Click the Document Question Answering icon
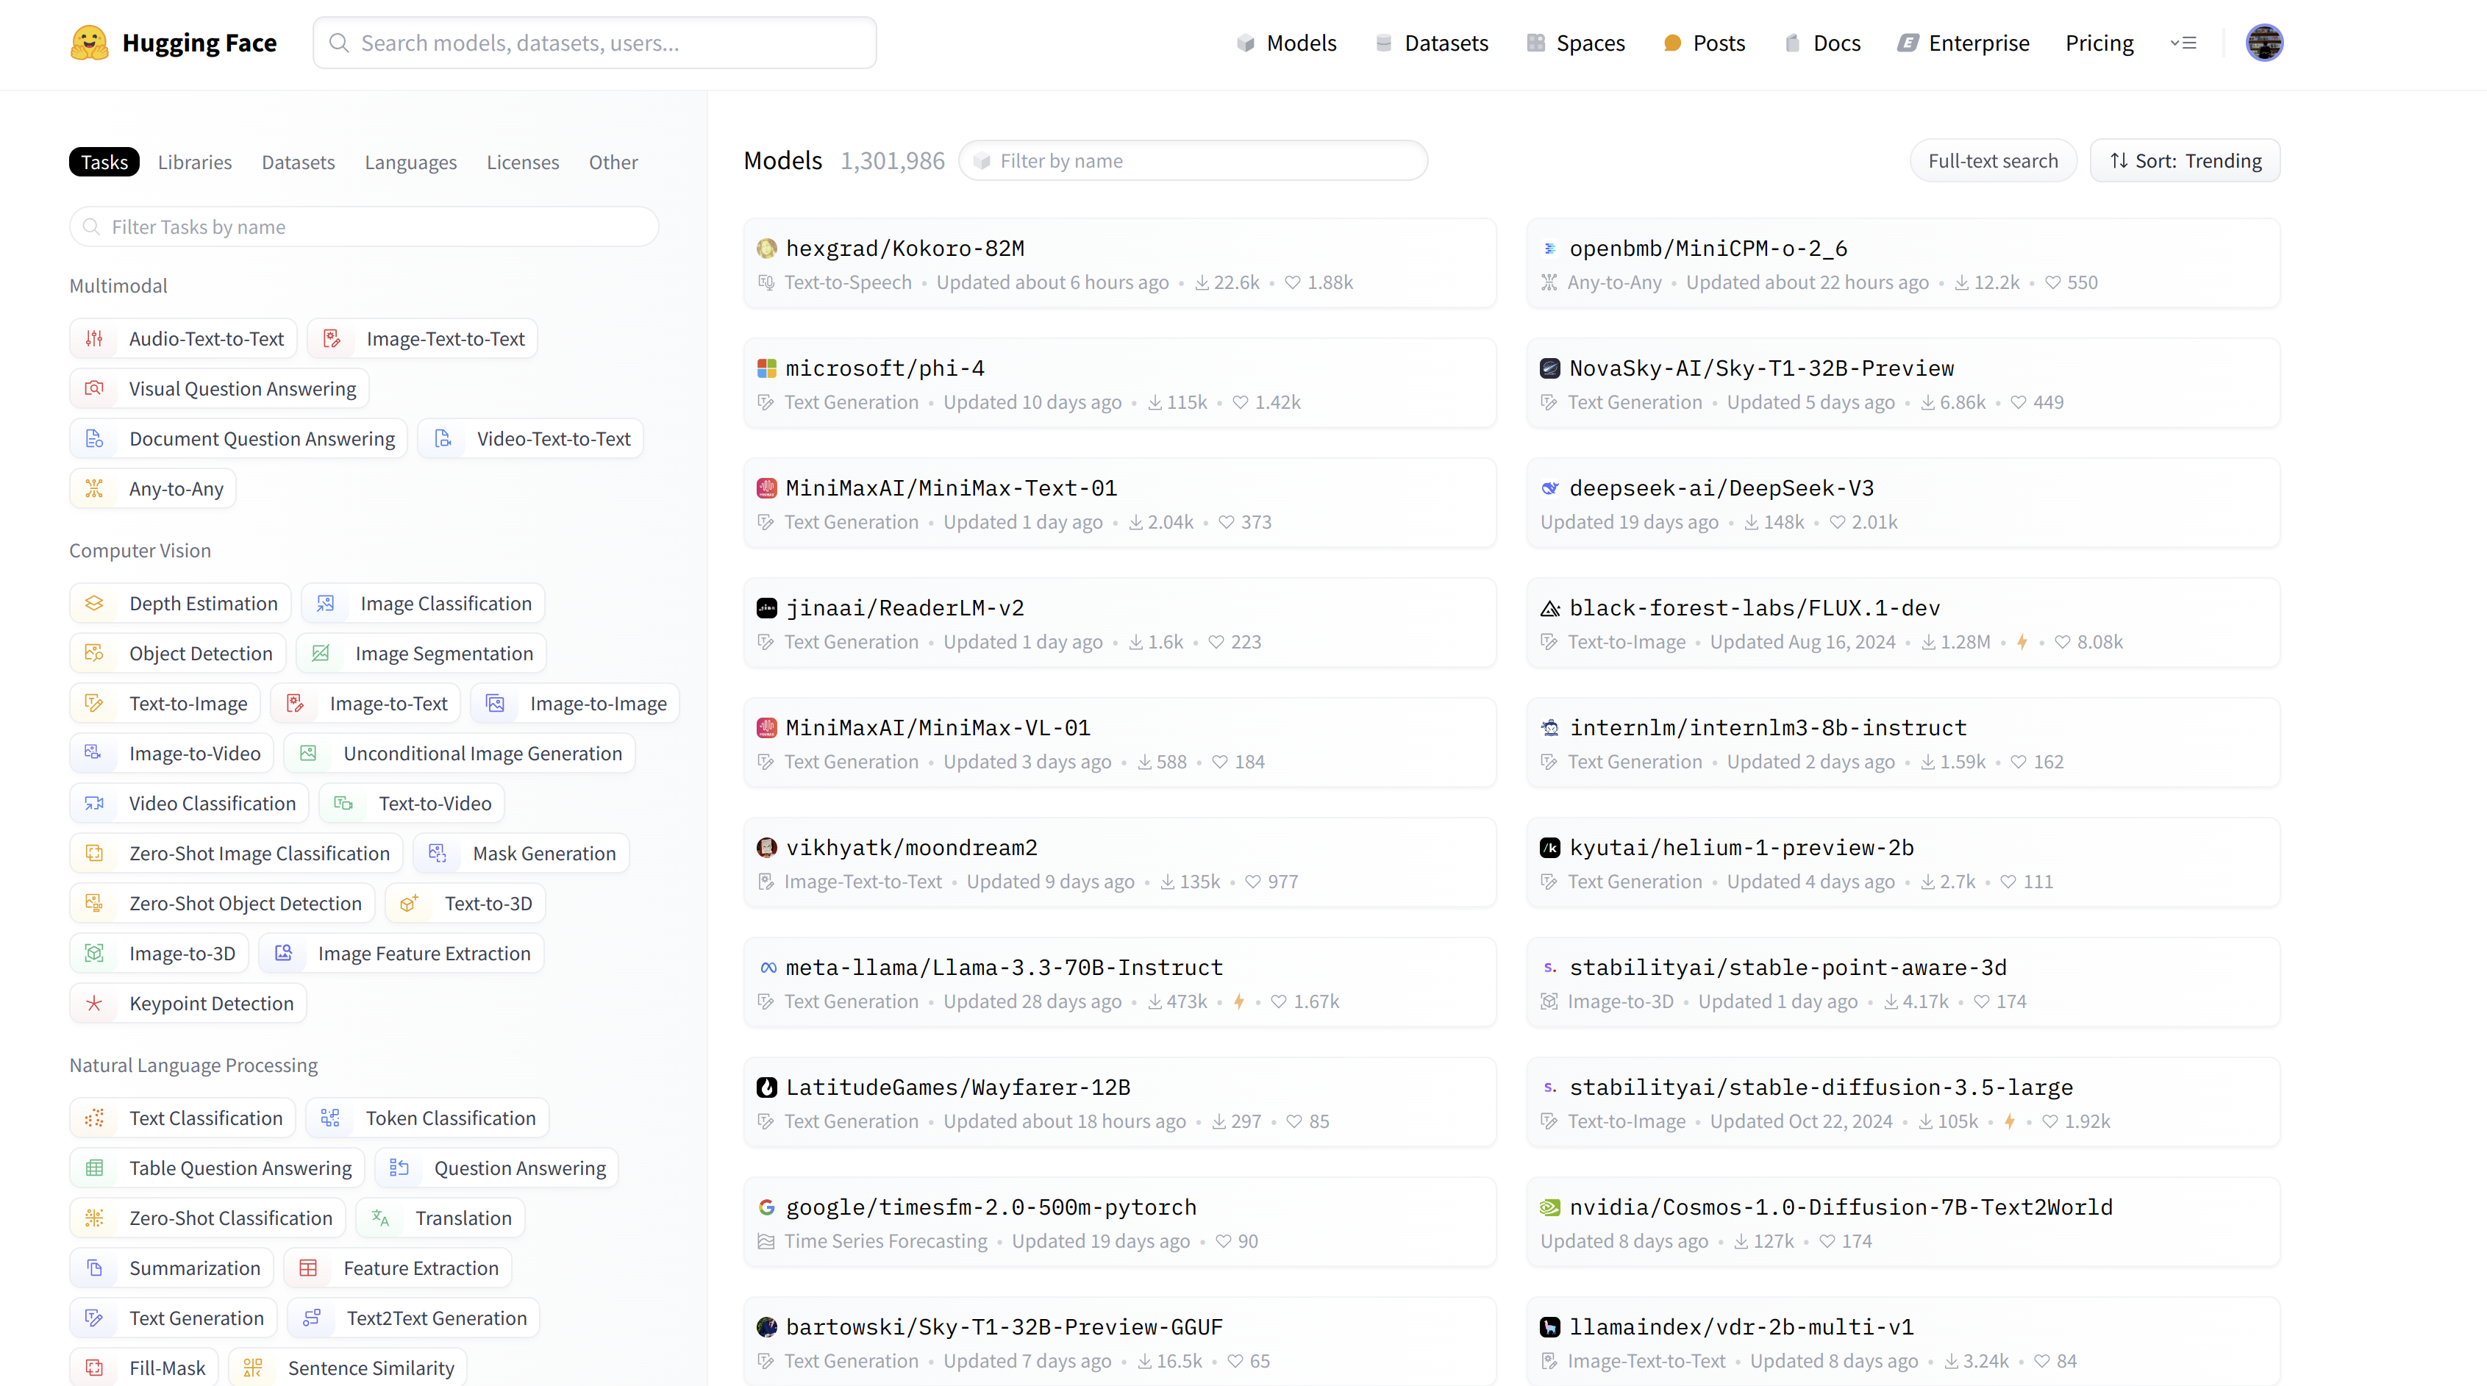2487x1386 pixels. (95, 438)
